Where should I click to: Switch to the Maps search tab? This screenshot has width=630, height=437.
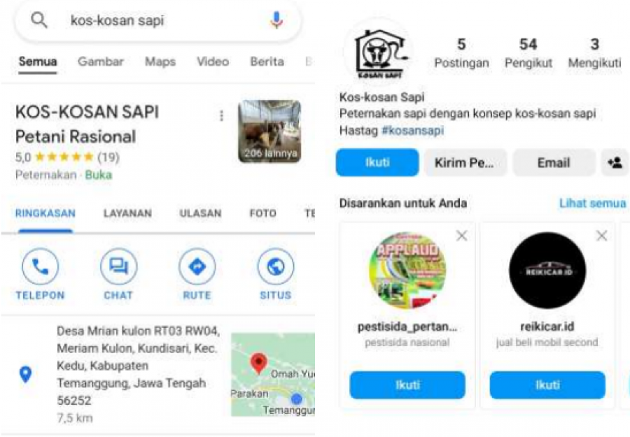click(160, 62)
